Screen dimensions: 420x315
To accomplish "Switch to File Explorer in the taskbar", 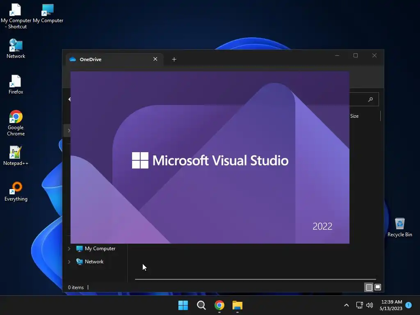I will point(237,305).
